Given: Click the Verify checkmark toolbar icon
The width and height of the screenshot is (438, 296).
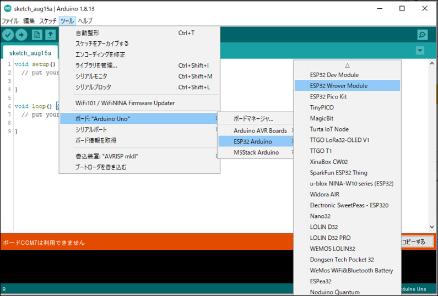Looking at the screenshot, I should tap(8, 35).
